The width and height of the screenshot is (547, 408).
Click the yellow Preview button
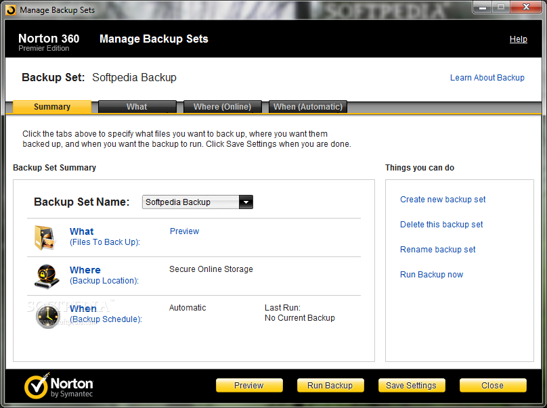249,386
